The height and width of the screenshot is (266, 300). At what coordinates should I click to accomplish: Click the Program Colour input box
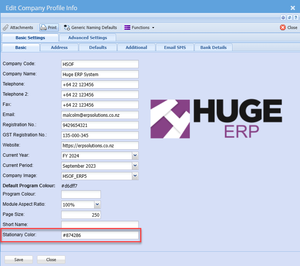pyautogui.click(x=81, y=194)
